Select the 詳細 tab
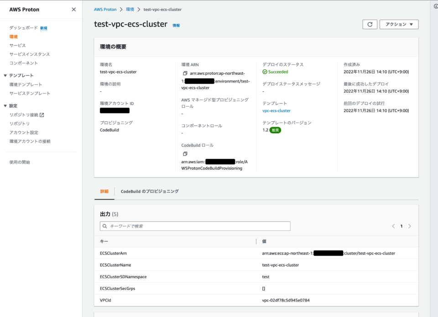The height and width of the screenshot is (317, 438). pos(104,191)
